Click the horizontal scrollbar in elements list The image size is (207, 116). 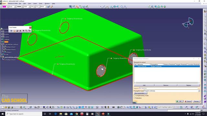(x=167, y=83)
